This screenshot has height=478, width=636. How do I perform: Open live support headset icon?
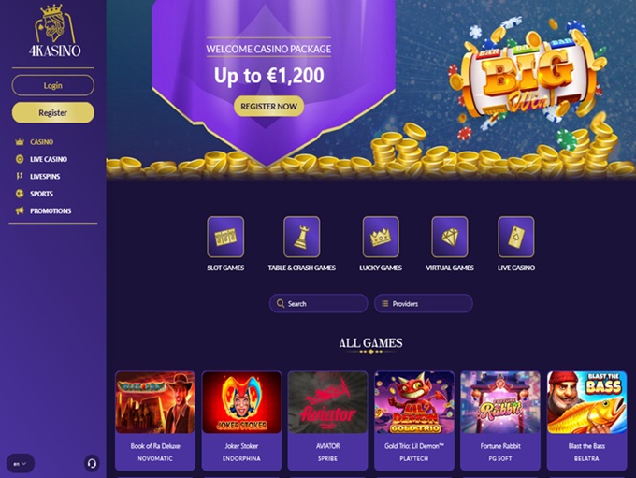pos(92,463)
